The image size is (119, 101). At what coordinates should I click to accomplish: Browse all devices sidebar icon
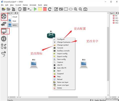4,46
